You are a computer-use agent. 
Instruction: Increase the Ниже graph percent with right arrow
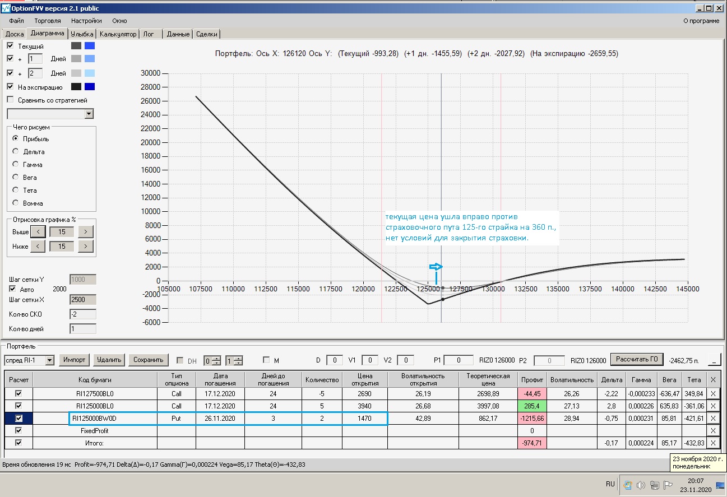[x=85, y=246]
